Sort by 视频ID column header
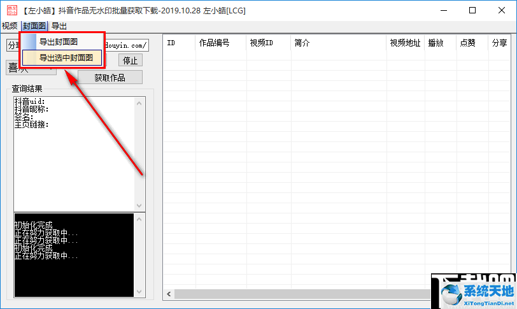Screen dimensions: 517x309 [269, 43]
